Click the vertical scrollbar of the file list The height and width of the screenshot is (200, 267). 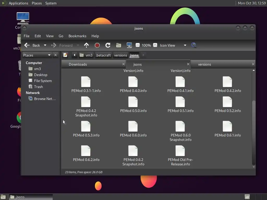pos(253,133)
